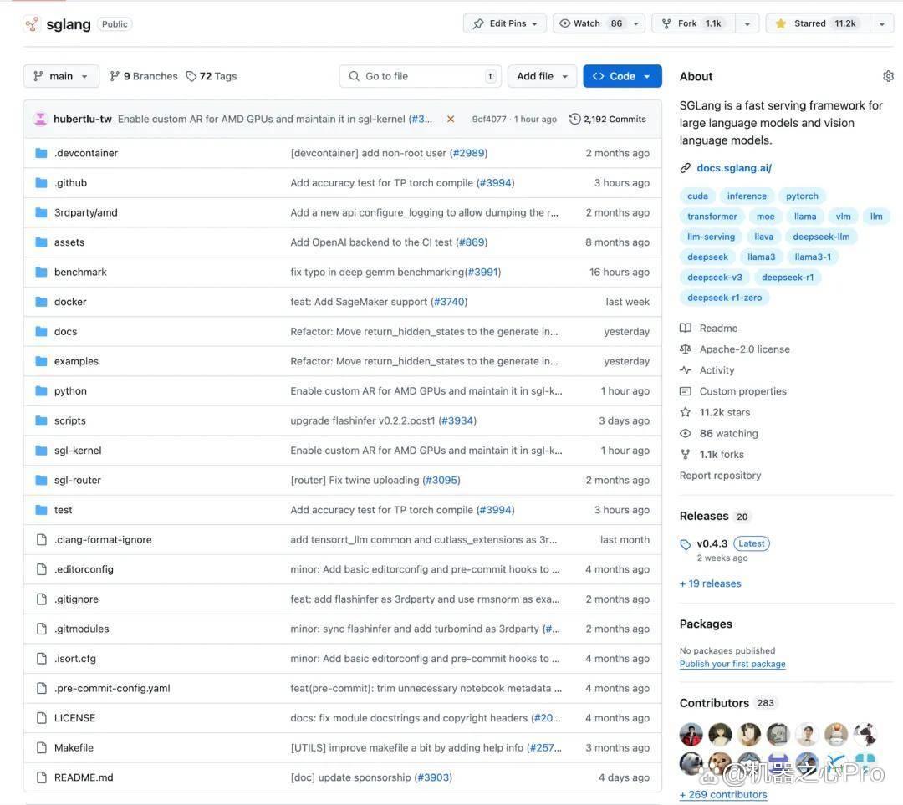This screenshot has height=805, width=903.
Task: Open the python folder
Action: pyautogui.click(x=70, y=391)
